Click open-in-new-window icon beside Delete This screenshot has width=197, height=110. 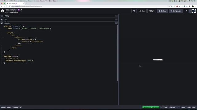pyautogui.click(x=162, y=107)
